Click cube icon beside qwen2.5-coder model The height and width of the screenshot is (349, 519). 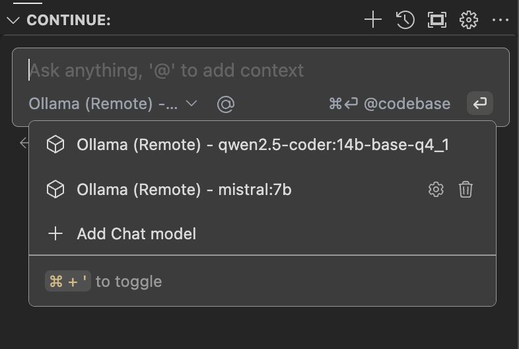click(x=55, y=145)
